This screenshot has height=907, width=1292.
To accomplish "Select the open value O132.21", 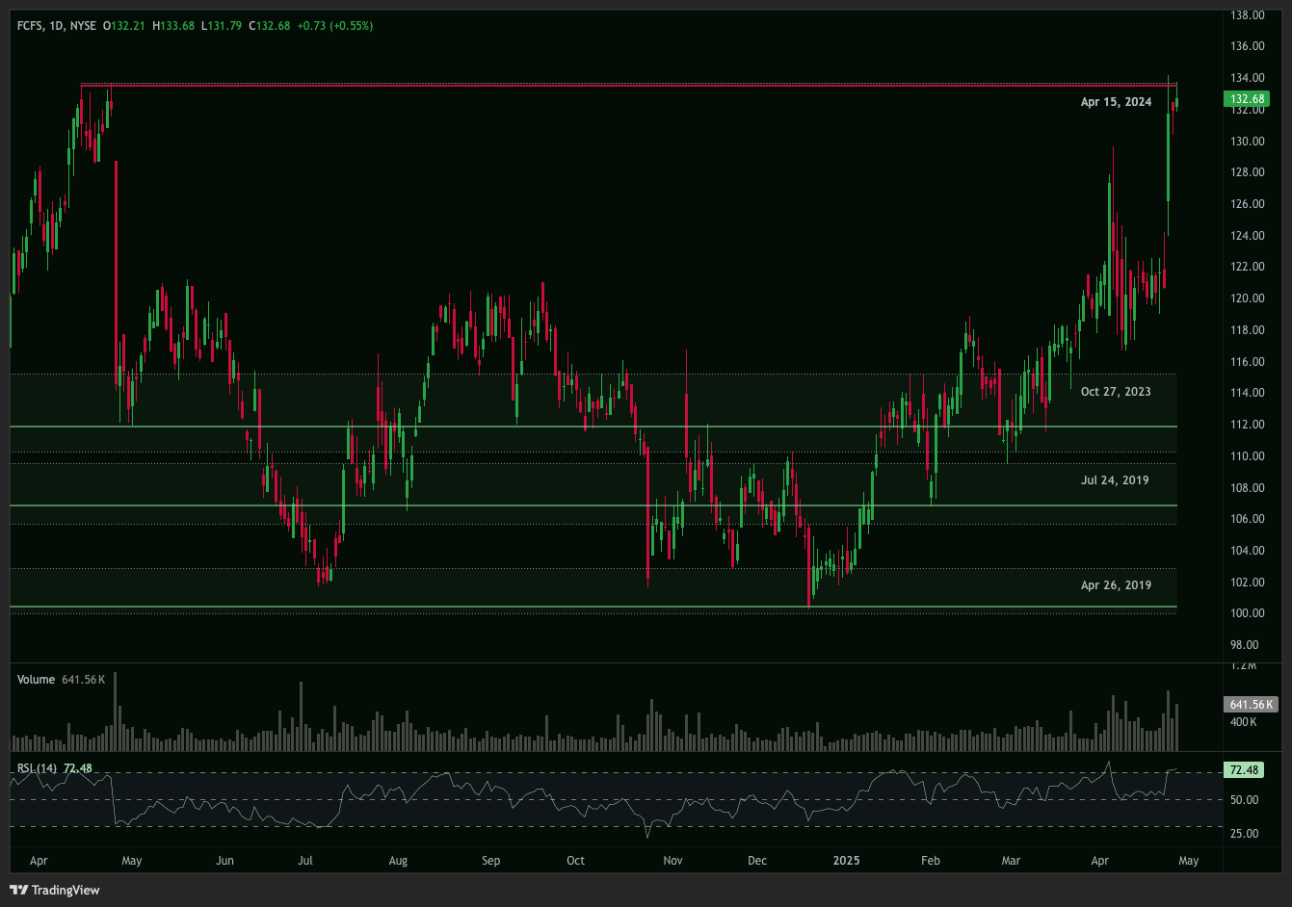I will click(x=123, y=26).
